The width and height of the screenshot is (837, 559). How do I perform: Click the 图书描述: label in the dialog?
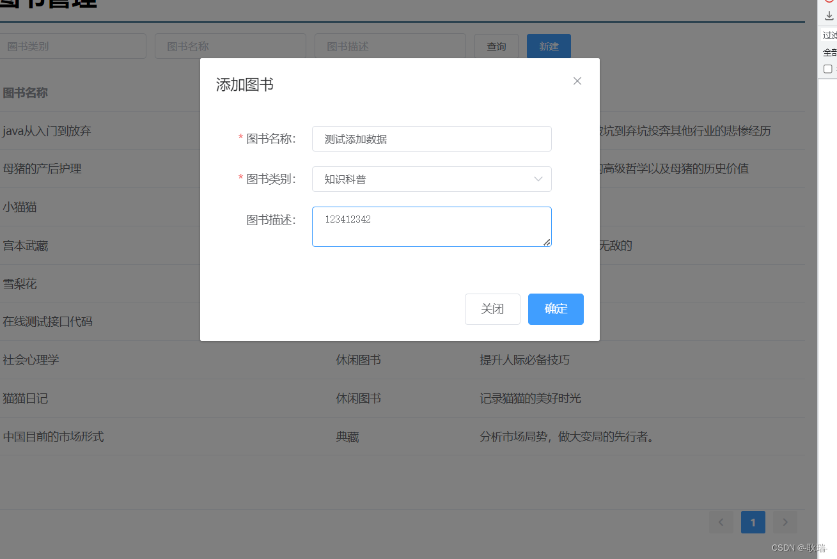[x=271, y=220]
